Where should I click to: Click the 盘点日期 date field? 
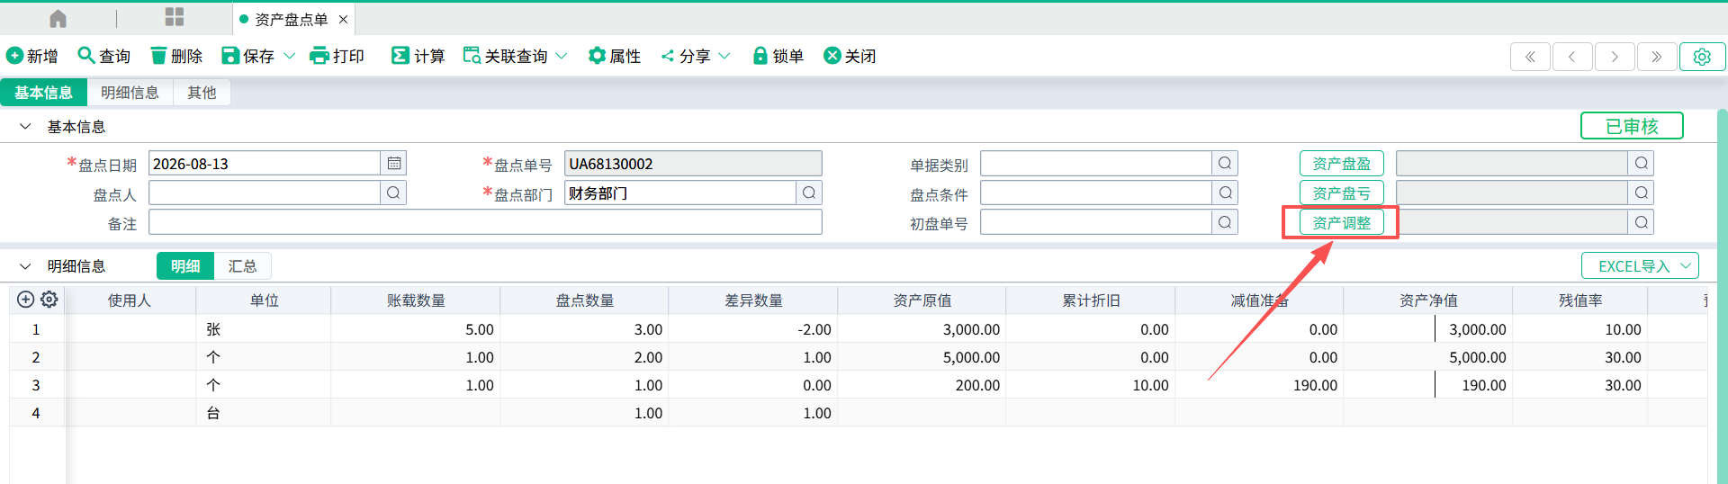point(265,164)
